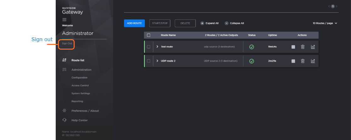This screenshot has width=351, height=140.
Task: Stop UDP route 2 with stop icon
Action: [293, 61]
